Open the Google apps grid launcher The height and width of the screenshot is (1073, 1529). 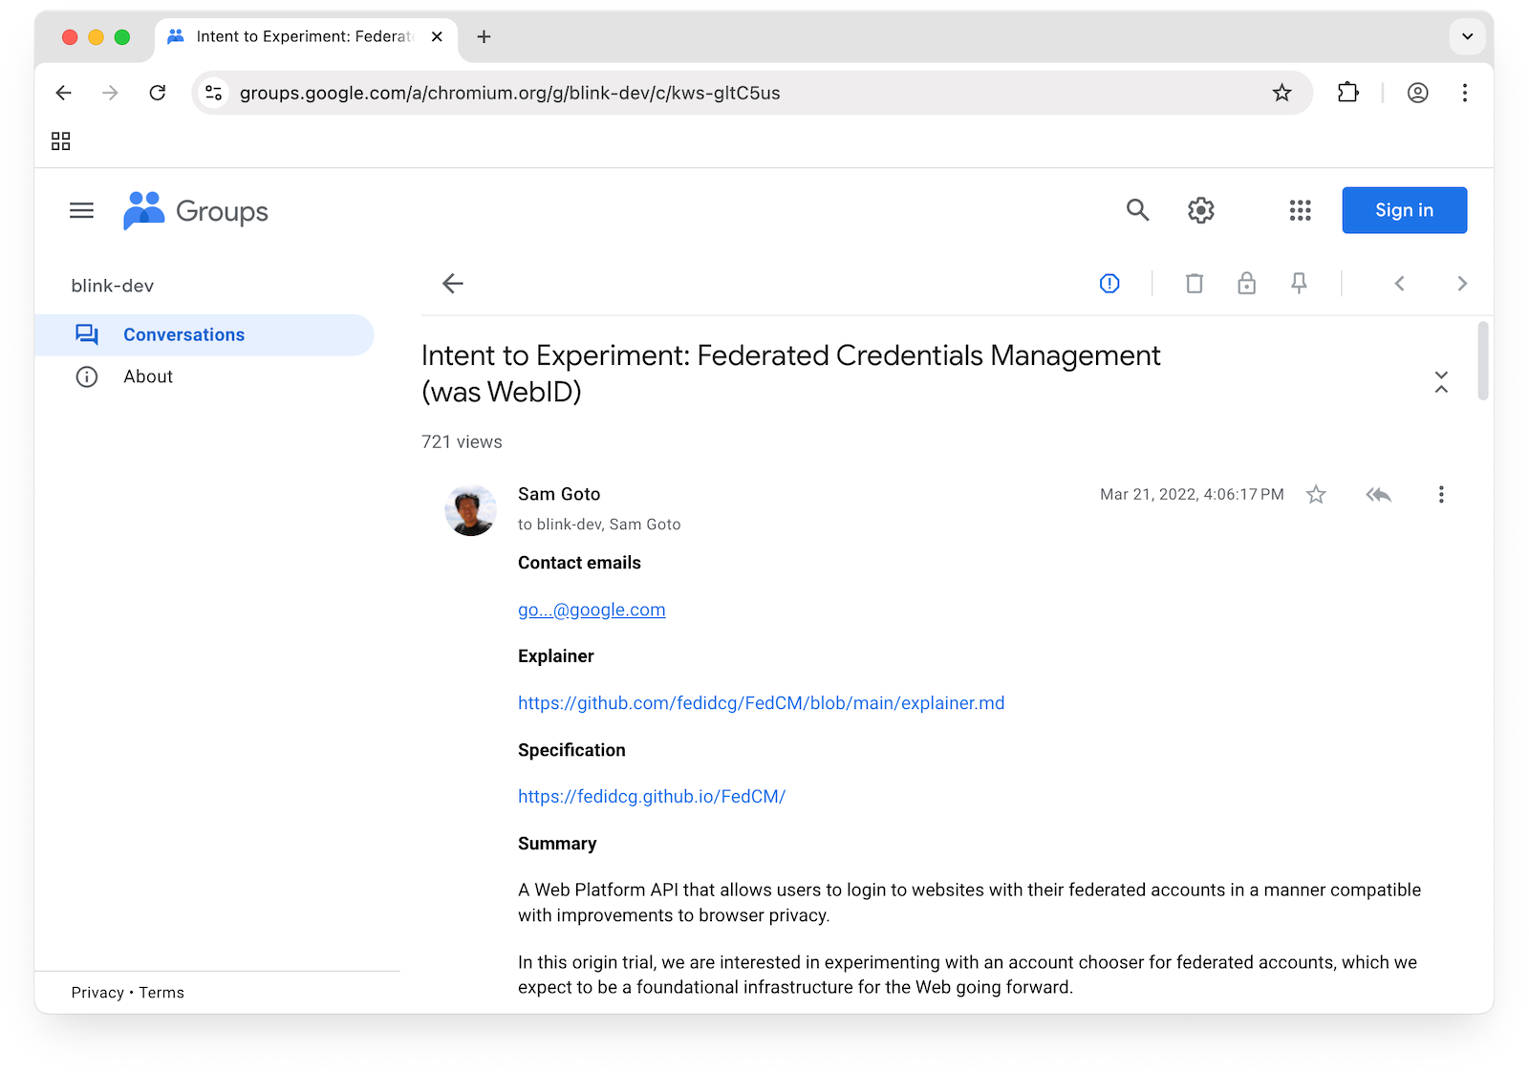point(1300,210)
